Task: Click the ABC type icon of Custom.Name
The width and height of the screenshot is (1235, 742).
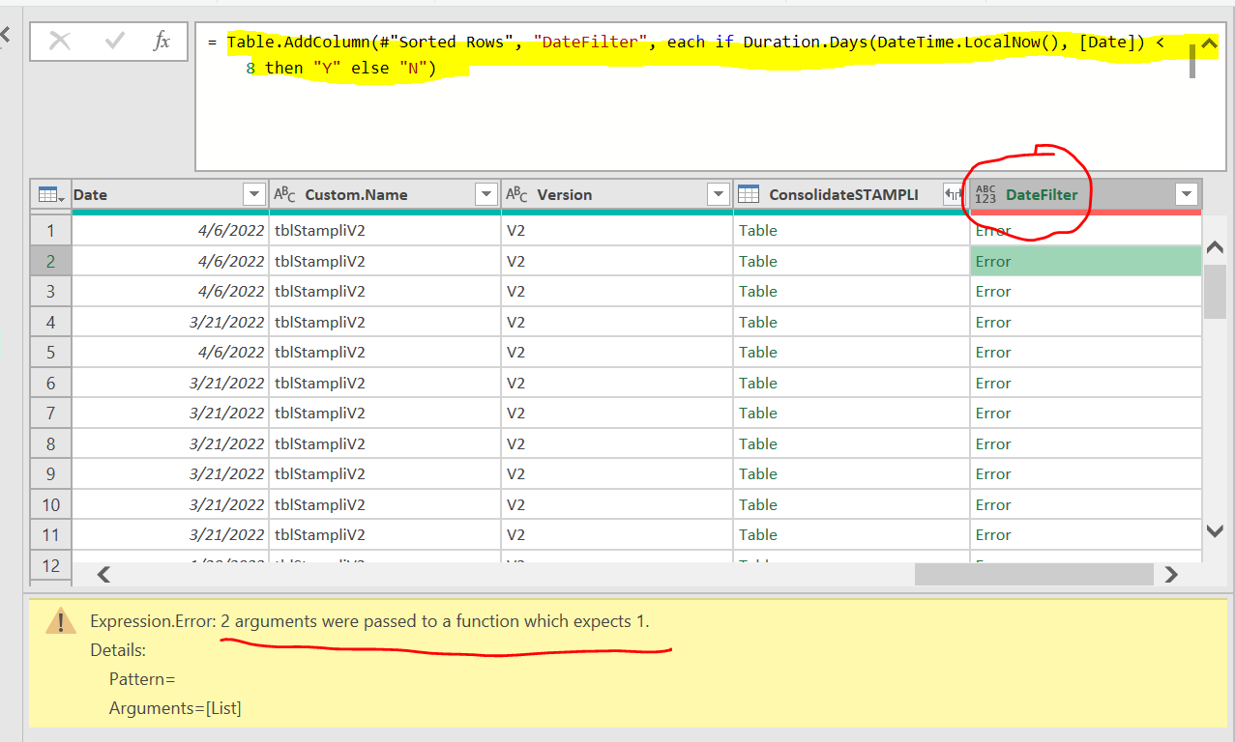Action: click(x=284, y=194)
